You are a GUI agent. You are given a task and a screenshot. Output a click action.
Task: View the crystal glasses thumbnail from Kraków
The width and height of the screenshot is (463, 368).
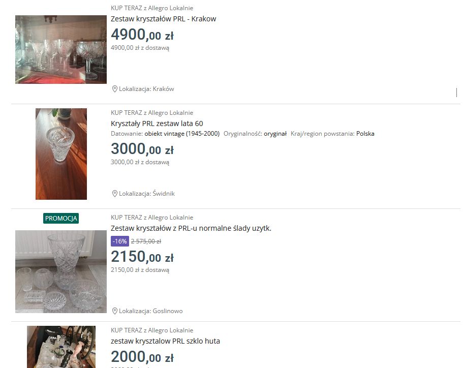click(x=61, y=50)
